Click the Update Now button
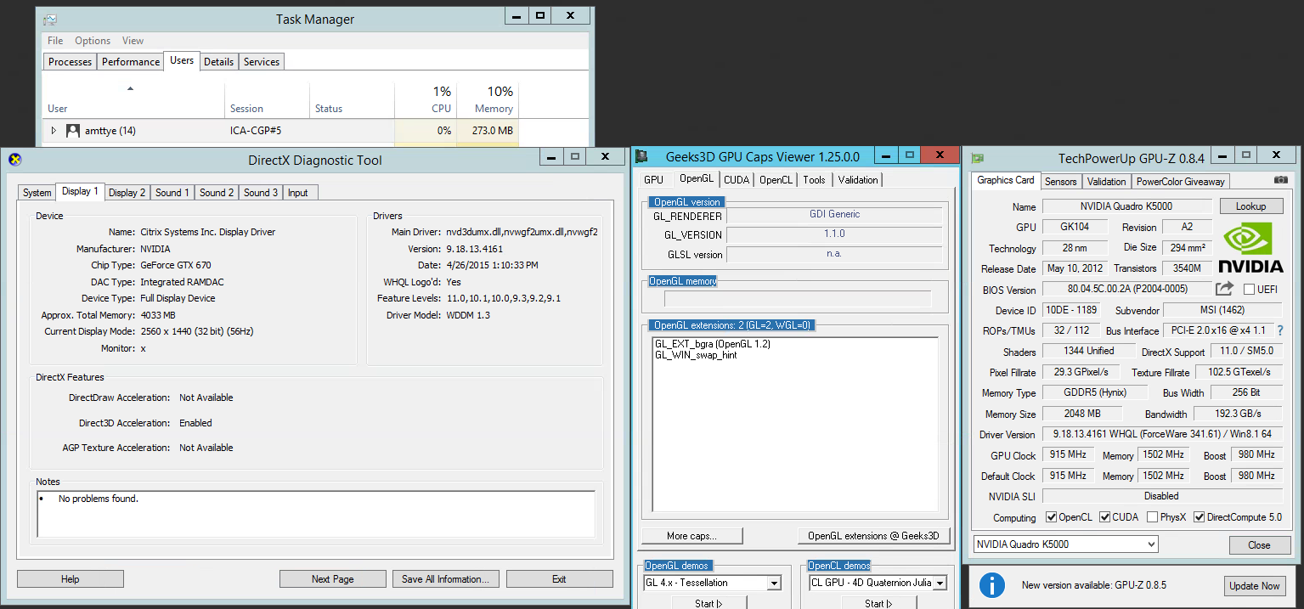The height and width of the screenshot is (609, 1304). coord(1253,586)
